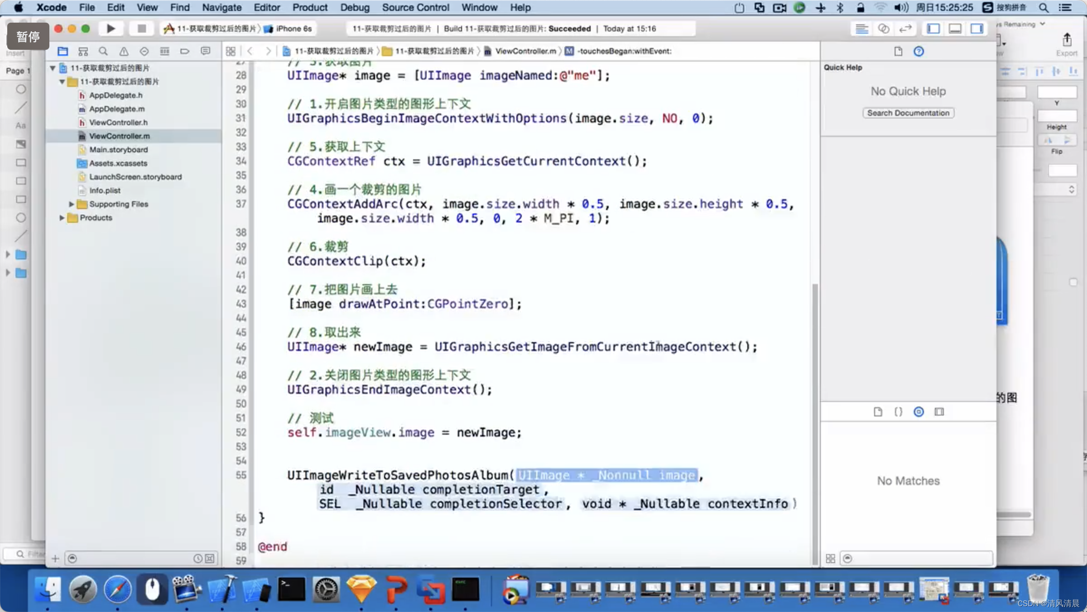Click the Search Documentation button
1087x612 pixels.
coord(908,113)
